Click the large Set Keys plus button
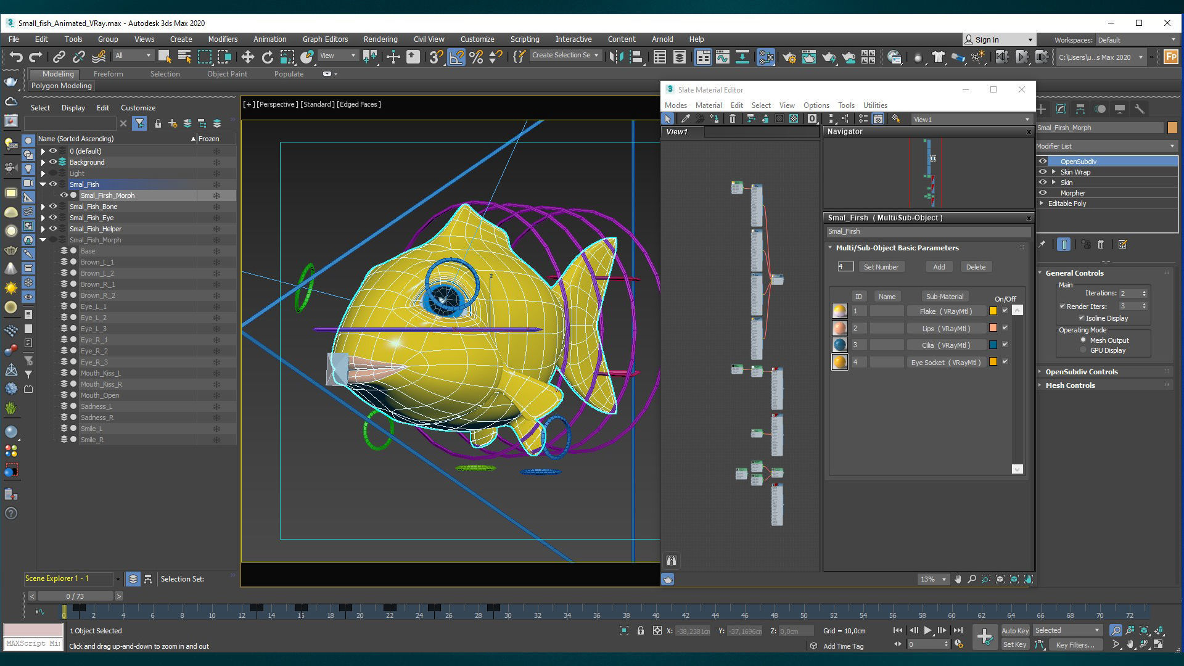 [985, 637]
